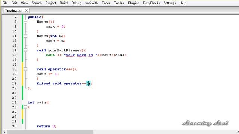Open the Edit menu
The width and height of the screenshot is (239, 134).
tap(14, 3)
